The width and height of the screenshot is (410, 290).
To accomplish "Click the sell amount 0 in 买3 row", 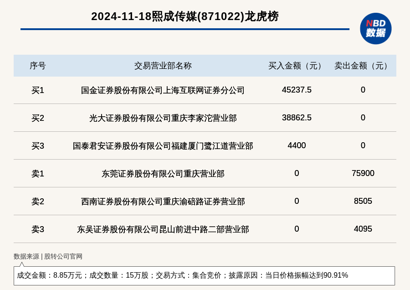I will click(x=363, y=145).
